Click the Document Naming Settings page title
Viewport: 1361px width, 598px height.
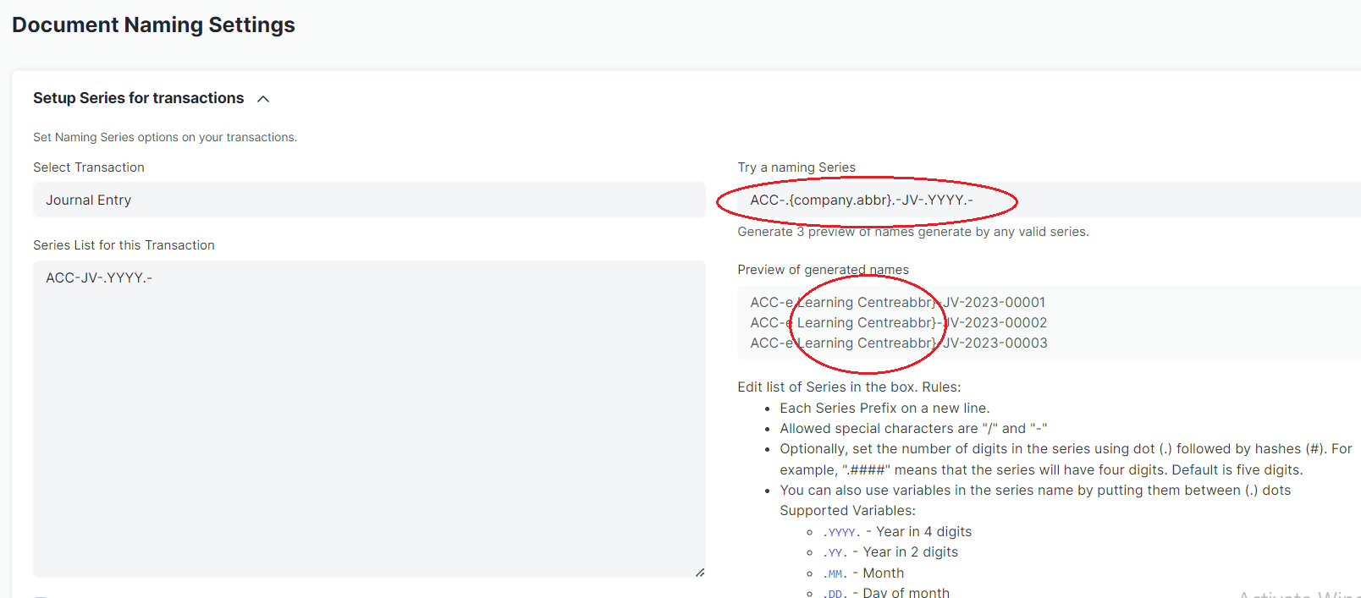point(153,25)
